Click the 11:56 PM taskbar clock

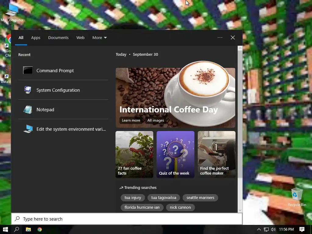pos(286,229)
